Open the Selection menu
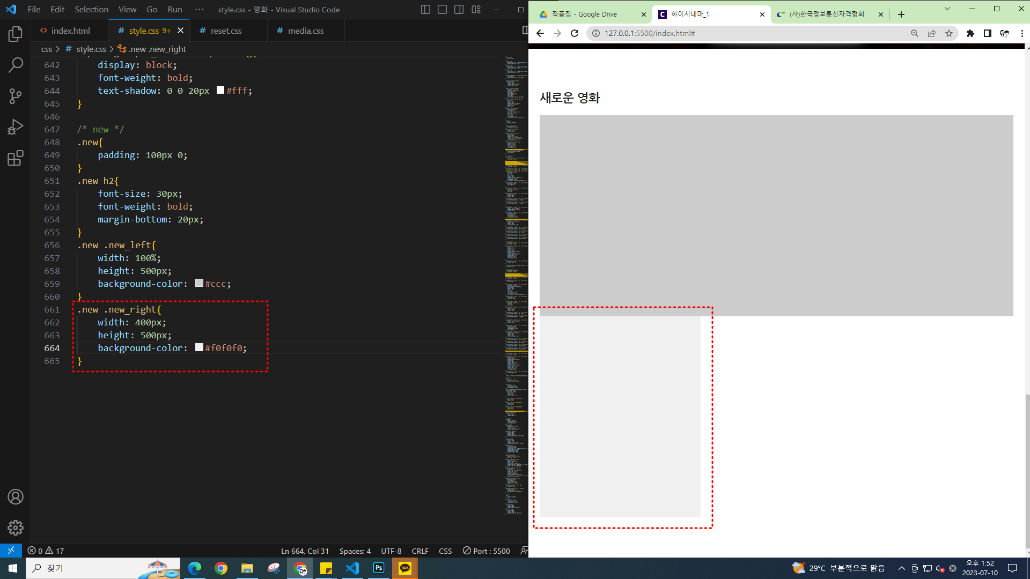1030x579 pixels. point(91,10)
